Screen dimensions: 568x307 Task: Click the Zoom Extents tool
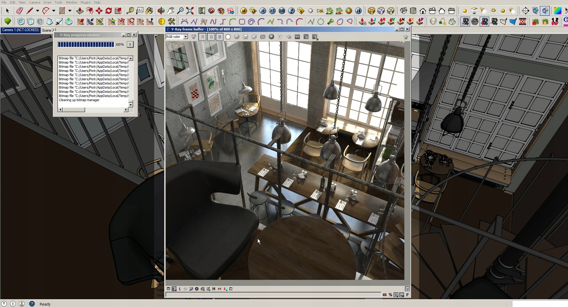pos(190,11)
